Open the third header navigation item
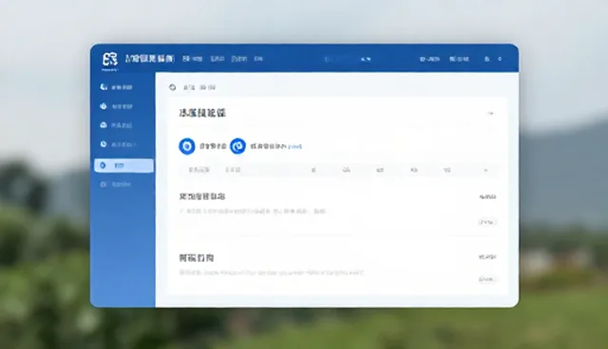This screenshot has height=349, width=608. coord(239,59)
